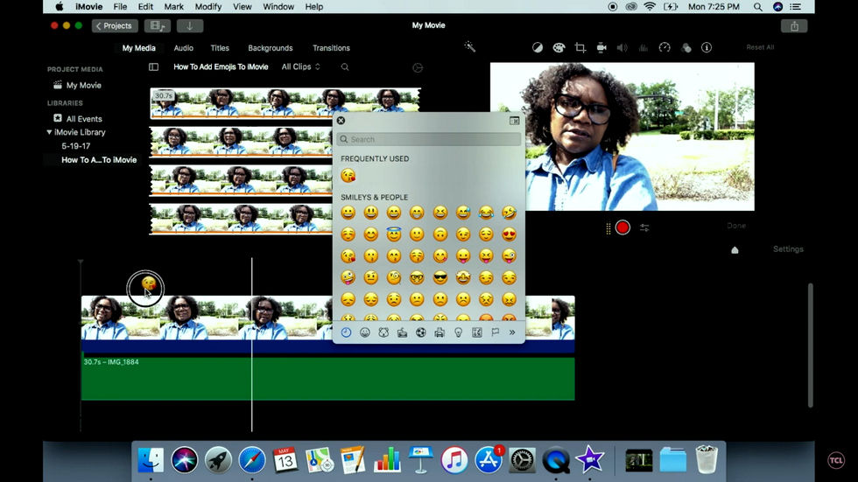Click the magic wand auto-enhance icon
The height and width of the screenshot is (482, 858).
469,47
